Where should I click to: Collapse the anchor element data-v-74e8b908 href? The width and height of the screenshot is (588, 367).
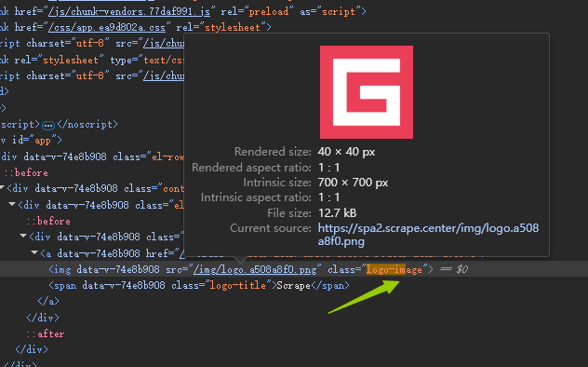pyautogui.click(x=34, y=252)
